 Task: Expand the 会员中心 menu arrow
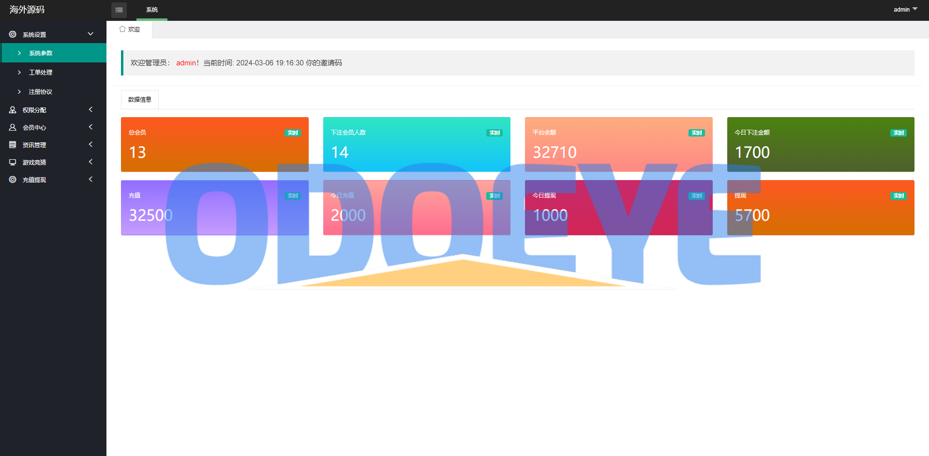pos(90,127)
